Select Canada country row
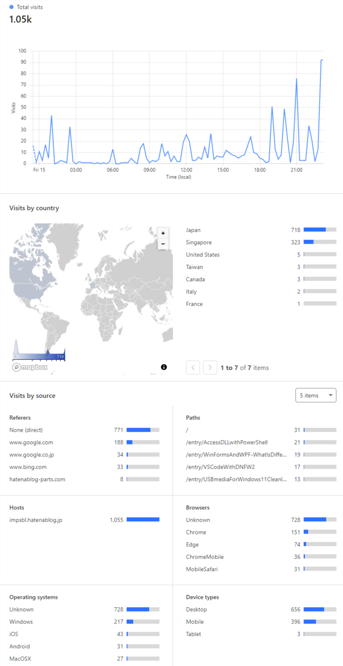The image size is (343, 666). [x=261, y=279]
